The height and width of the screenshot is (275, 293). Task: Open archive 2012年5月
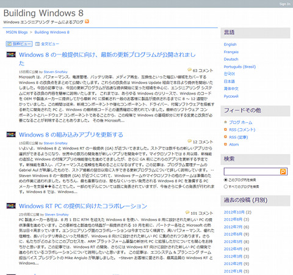(233, 242)
